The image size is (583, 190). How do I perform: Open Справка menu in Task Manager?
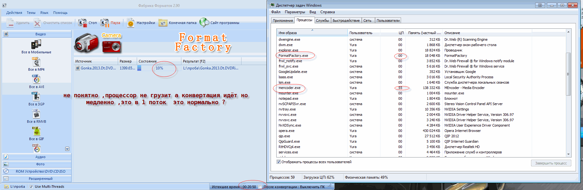pyautogui.click(x=327, y=12)
